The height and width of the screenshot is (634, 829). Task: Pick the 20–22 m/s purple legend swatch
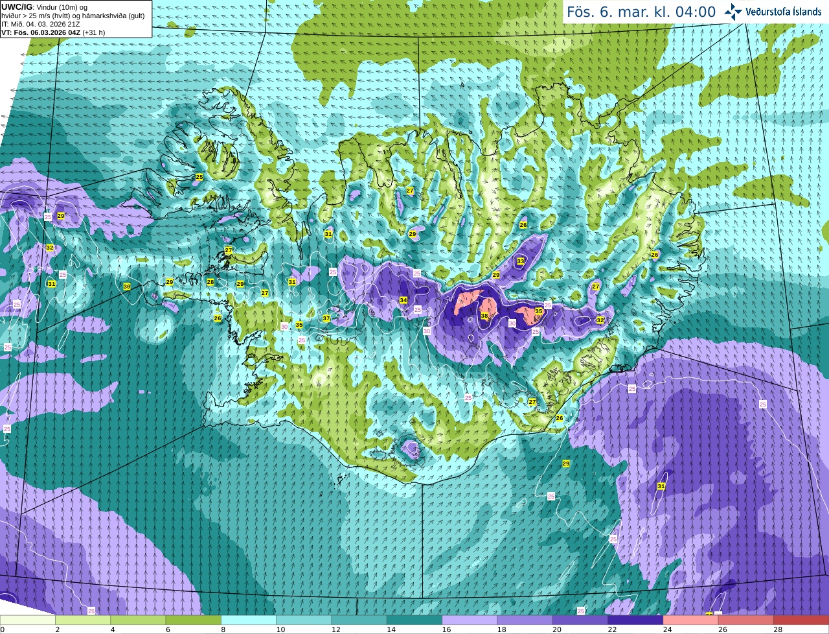(580, 620)
